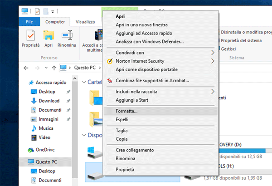Unpin Download from Accesso rapido
Viewport: 272px width, 186px height.
point(68,101)
